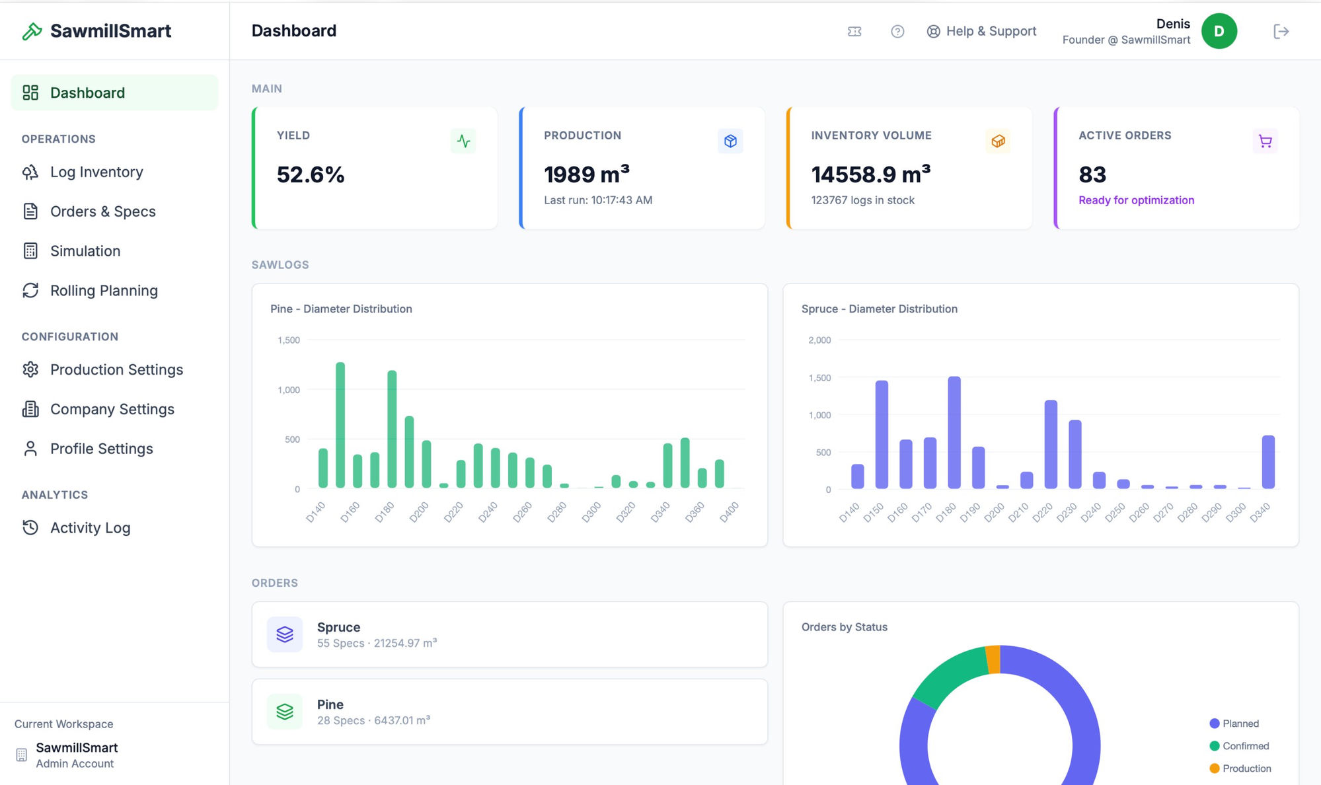
Task: Click the question mark help icon
Action: point(897,31)
